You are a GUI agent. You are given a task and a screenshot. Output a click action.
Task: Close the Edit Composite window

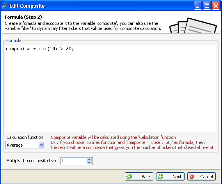click(216, 6)
